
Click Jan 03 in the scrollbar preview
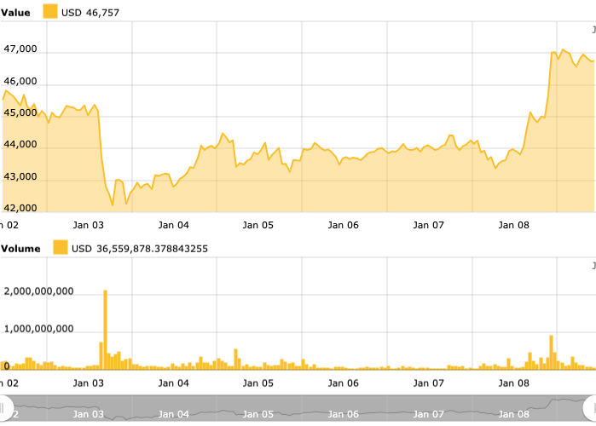tap(88, 414)
